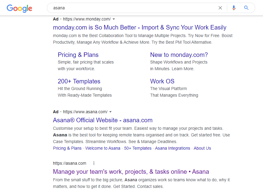263x190 pixels.
Task: Open the Manage your team's work organic result
Action: coord(131,172)
